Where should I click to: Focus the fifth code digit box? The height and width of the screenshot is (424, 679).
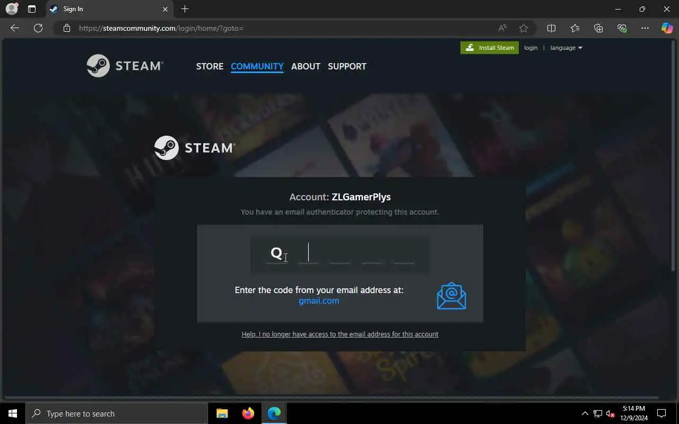click(x=404, y=253)
